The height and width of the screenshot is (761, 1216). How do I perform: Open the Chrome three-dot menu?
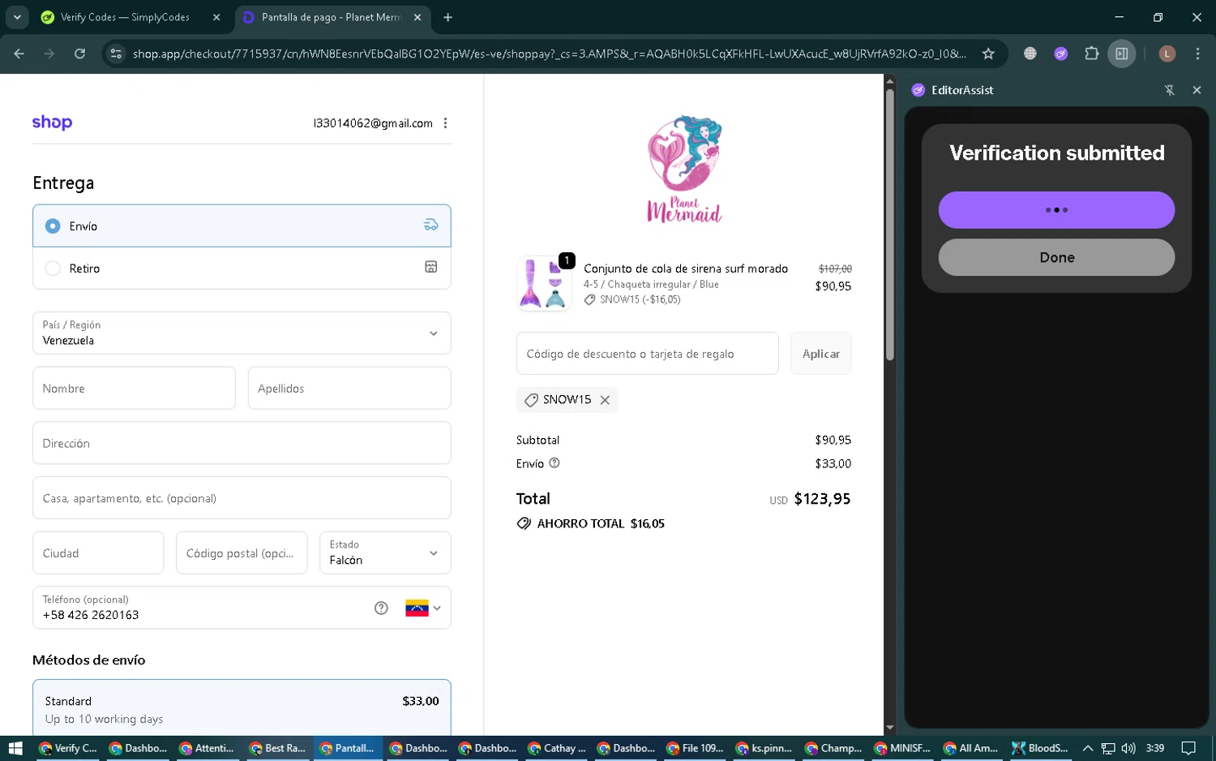(x=1197, y=54)
